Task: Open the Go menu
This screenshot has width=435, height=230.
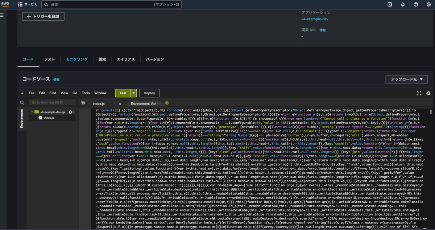Action: coord(75,93)
